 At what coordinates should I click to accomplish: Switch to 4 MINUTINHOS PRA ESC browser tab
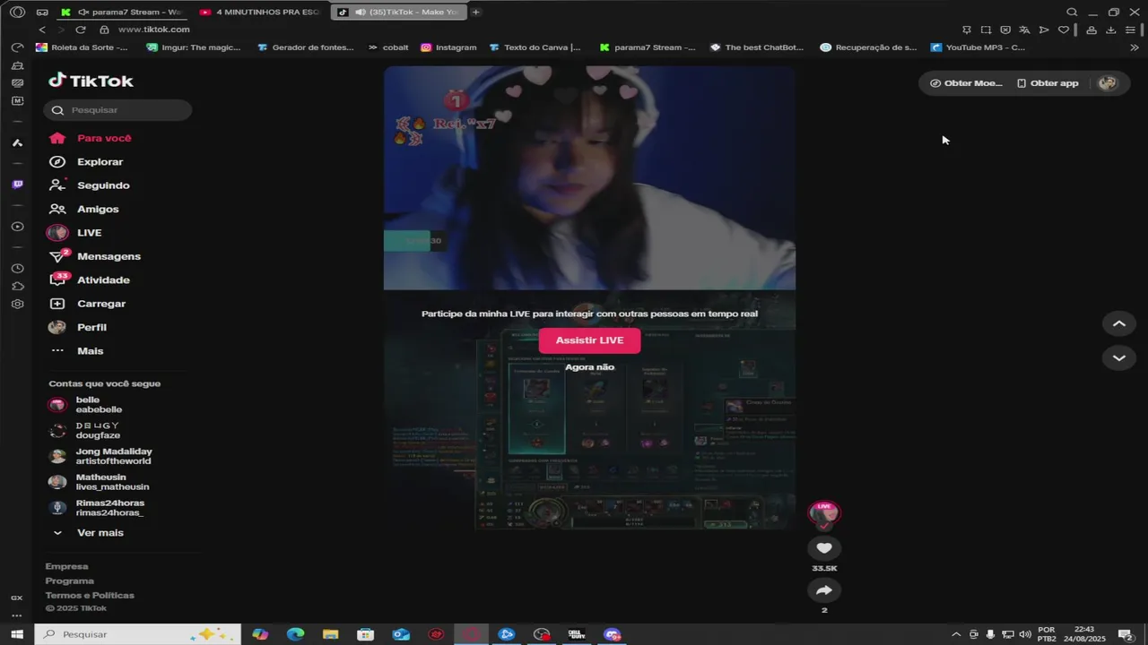point(260,12)
